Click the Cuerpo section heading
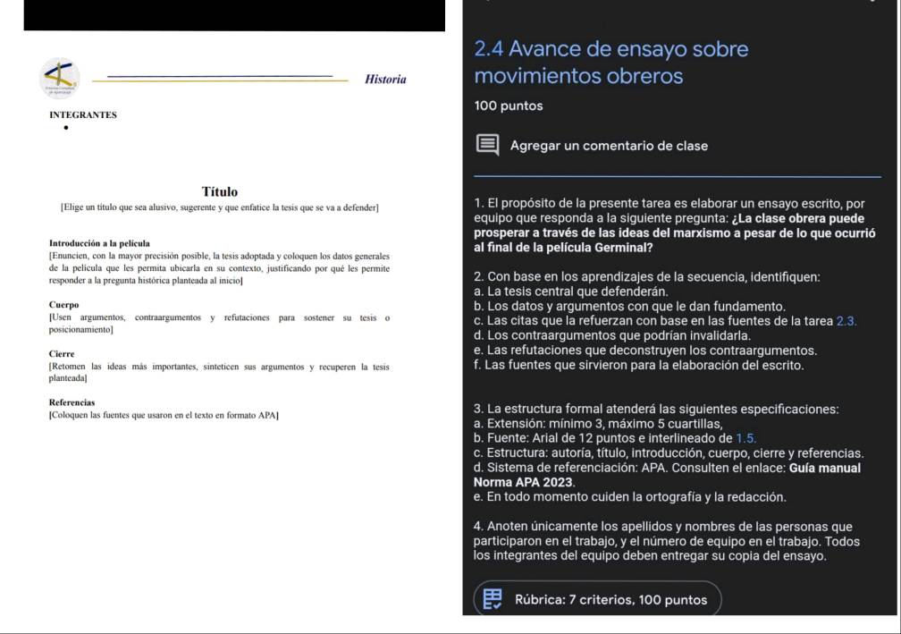901x634 pixels. point(63,305)
